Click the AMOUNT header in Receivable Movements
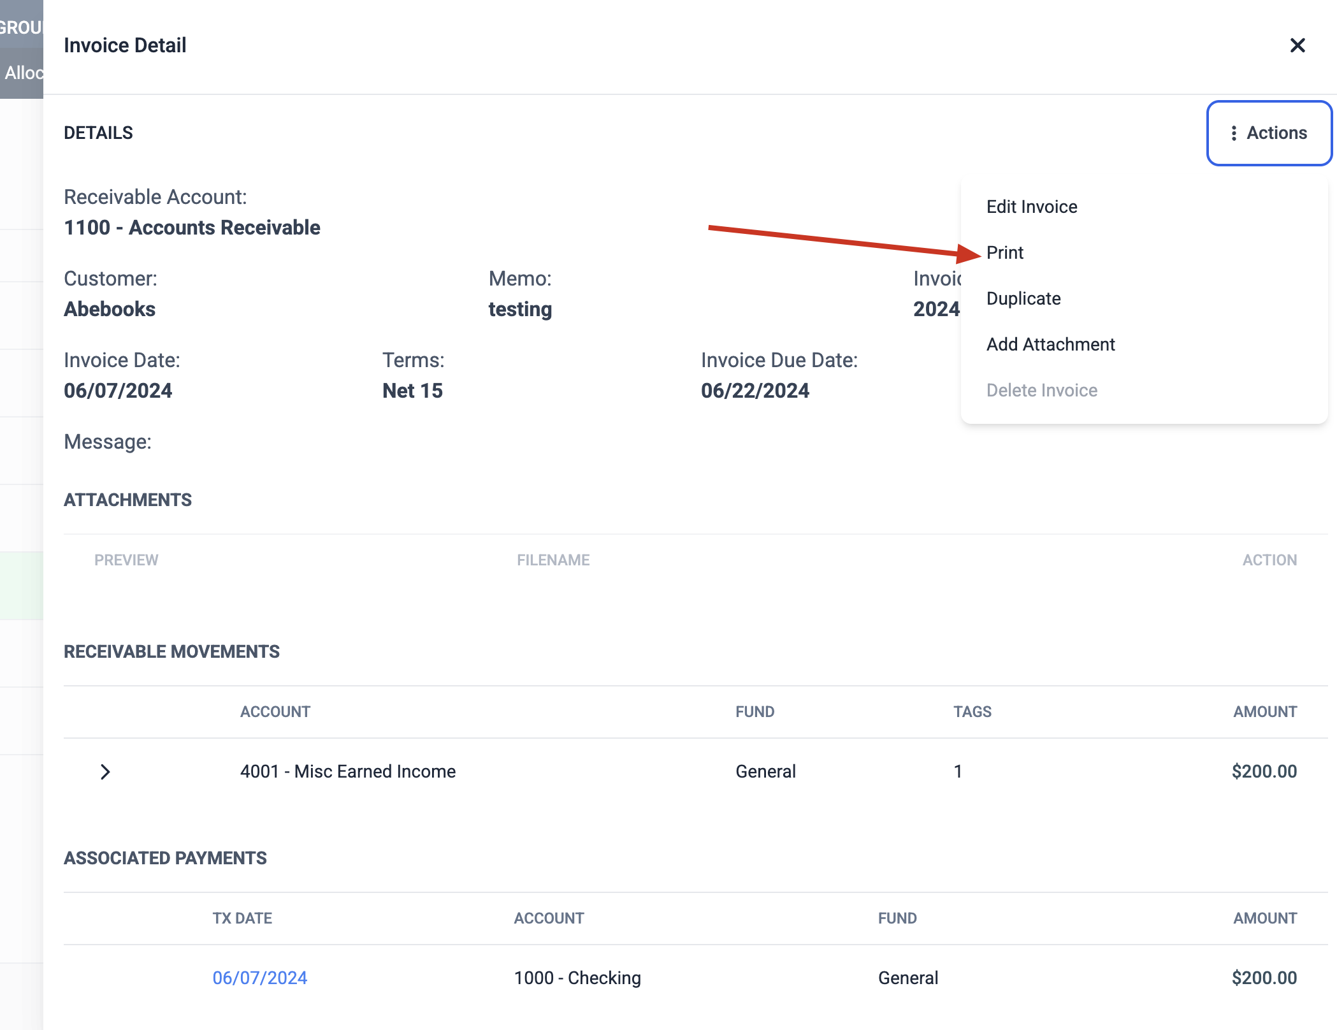1337x1030 pixels. coord(1264,712)
